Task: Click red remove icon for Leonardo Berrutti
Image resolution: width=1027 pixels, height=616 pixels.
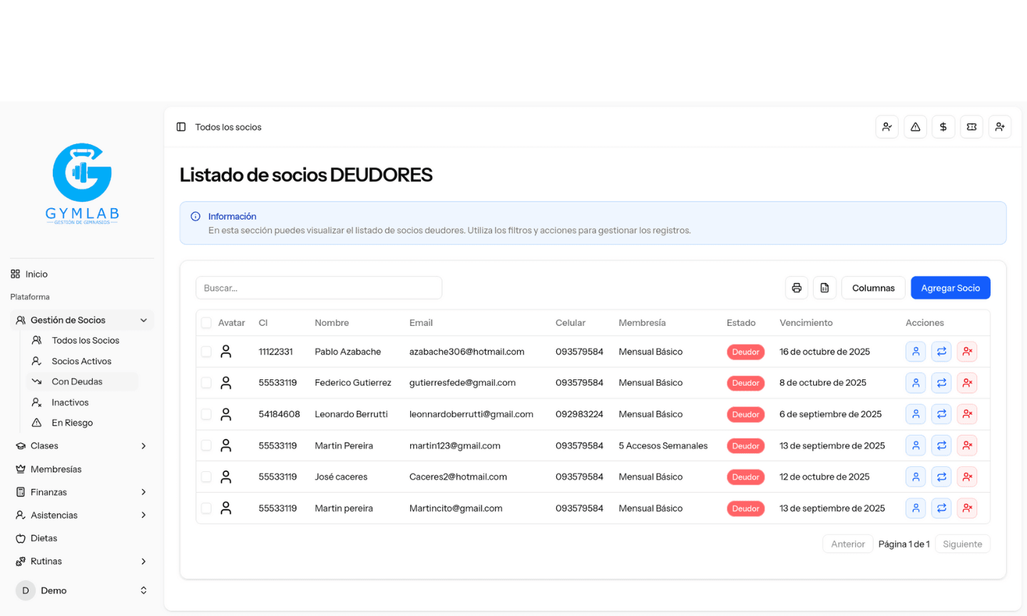Action: tap(967, 414)
